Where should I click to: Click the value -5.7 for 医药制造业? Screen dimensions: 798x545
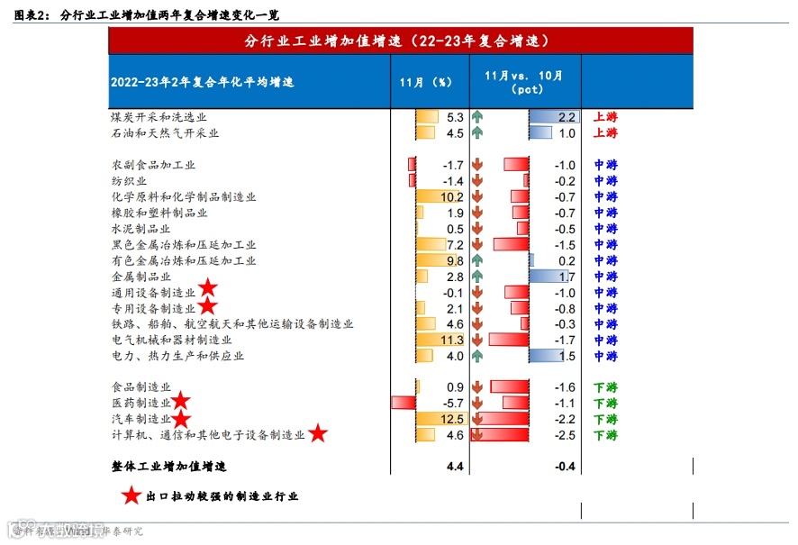click(x=453, y=403)
